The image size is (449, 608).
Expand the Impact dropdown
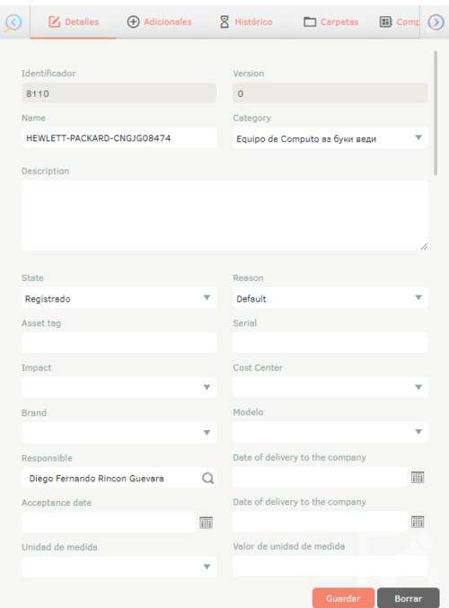click(x=119, y=387)
